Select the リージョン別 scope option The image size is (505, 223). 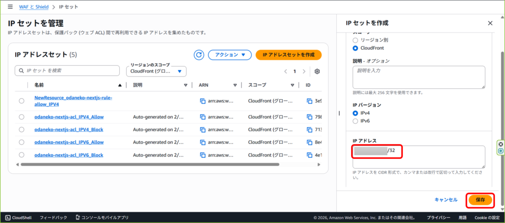tap(355, 39)
